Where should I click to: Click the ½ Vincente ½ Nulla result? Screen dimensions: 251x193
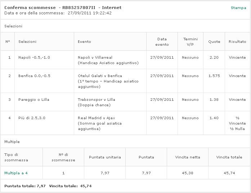[237, 123]
